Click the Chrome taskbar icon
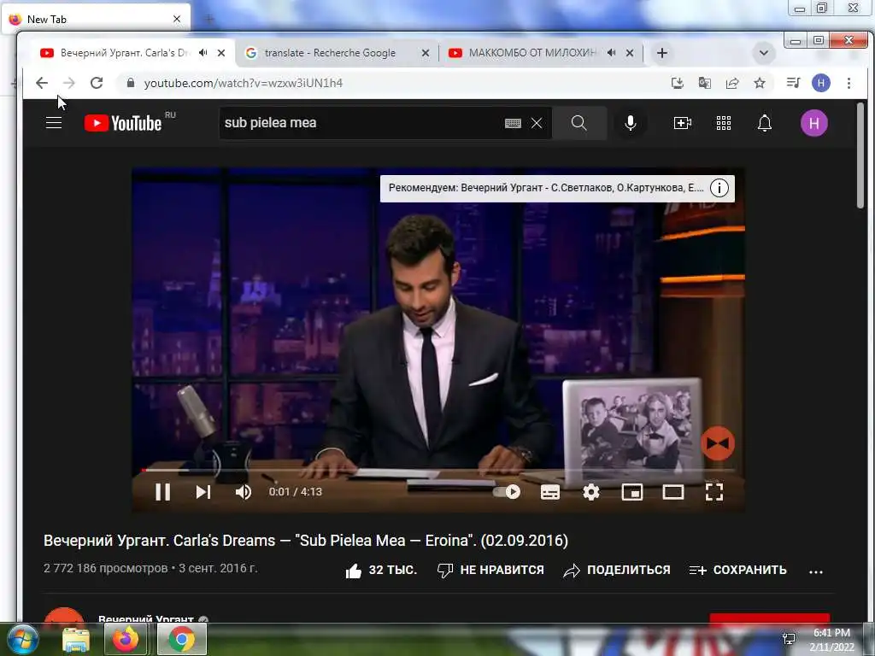This screenshot has height=656, width=875. click(x=182, y=639)
